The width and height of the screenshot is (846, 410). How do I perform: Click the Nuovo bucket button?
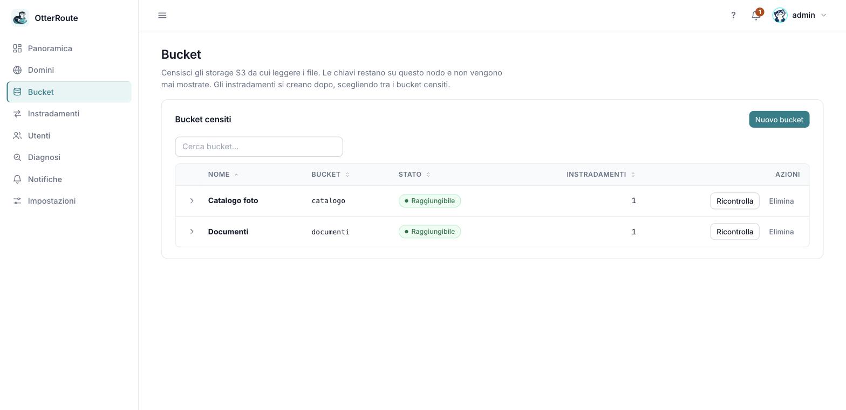(x=779, y=120)
